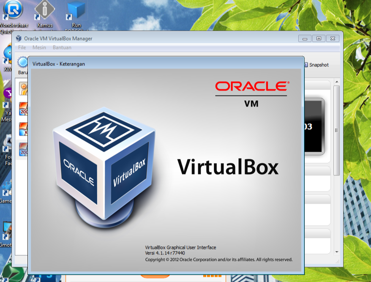Open the Yahoo Messenger desktop shortcut
Screen dimensions: 371x282
point(8,93)
